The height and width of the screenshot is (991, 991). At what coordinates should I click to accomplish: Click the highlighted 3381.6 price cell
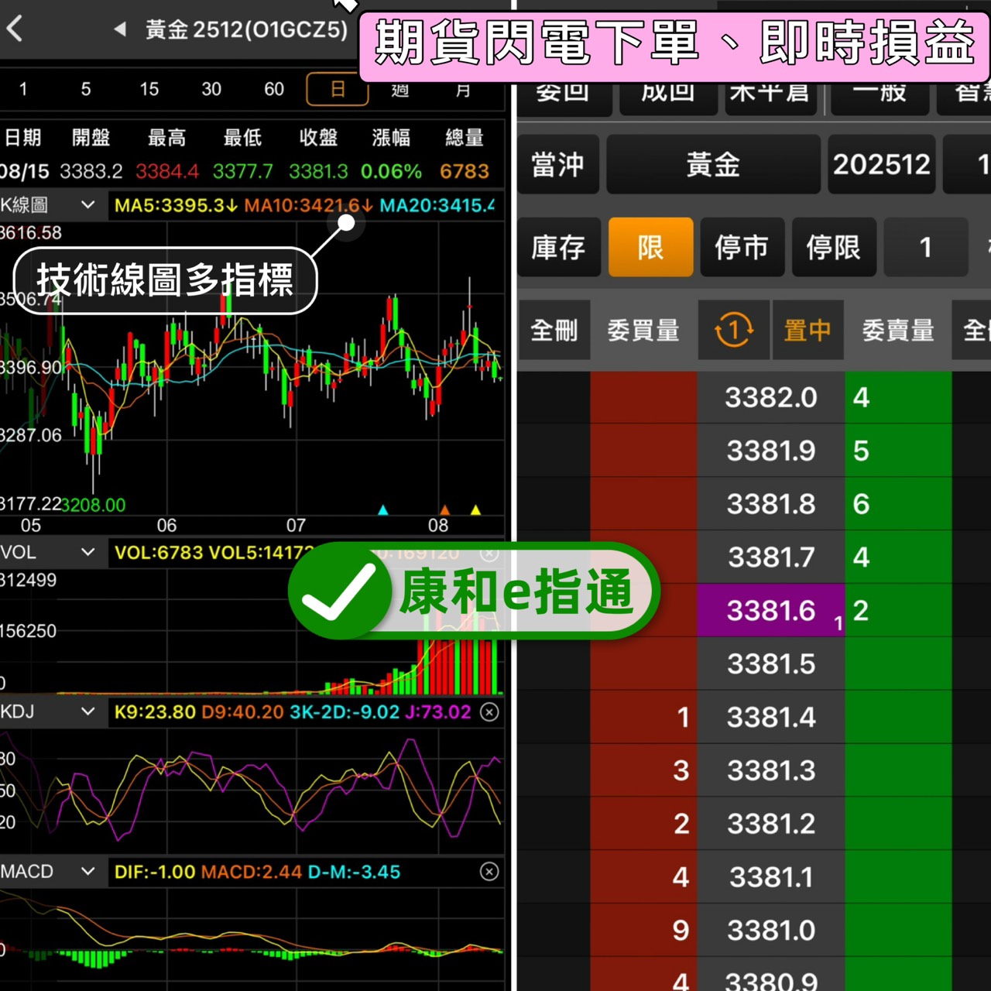(771, 610)
